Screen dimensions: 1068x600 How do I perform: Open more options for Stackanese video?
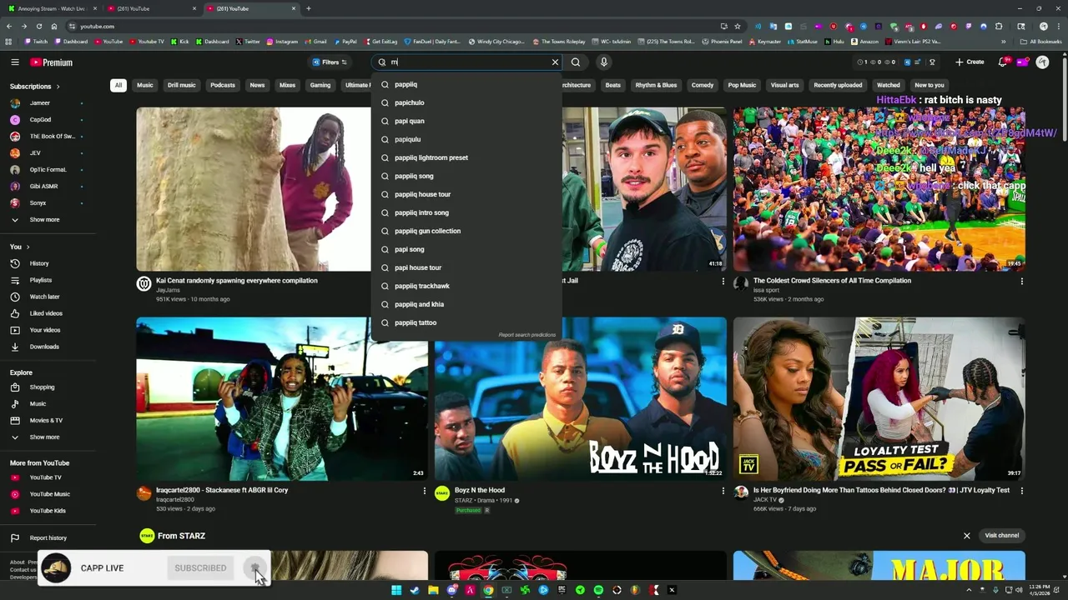424,491
